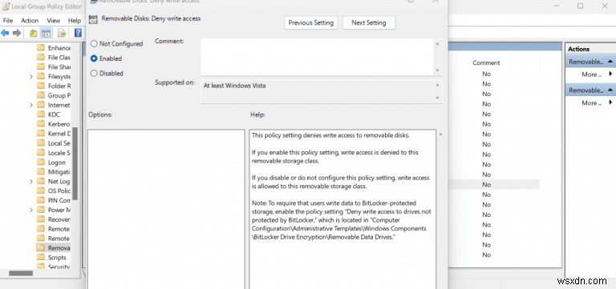Select the Kerbero folder
The image size is (616, 289).
54,124
